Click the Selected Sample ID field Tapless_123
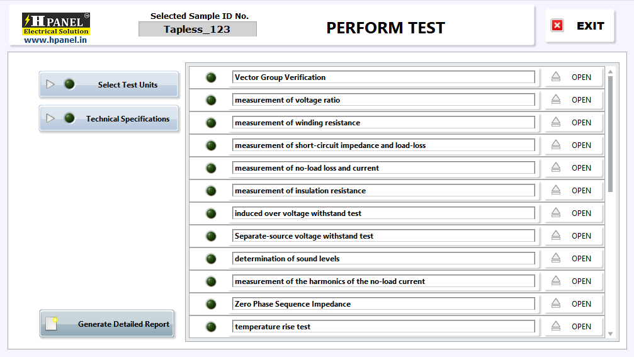This screenshot has height=357, width=634. point(197,29)
